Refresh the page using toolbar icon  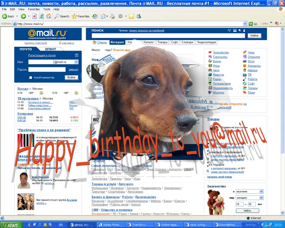(41, 16)
